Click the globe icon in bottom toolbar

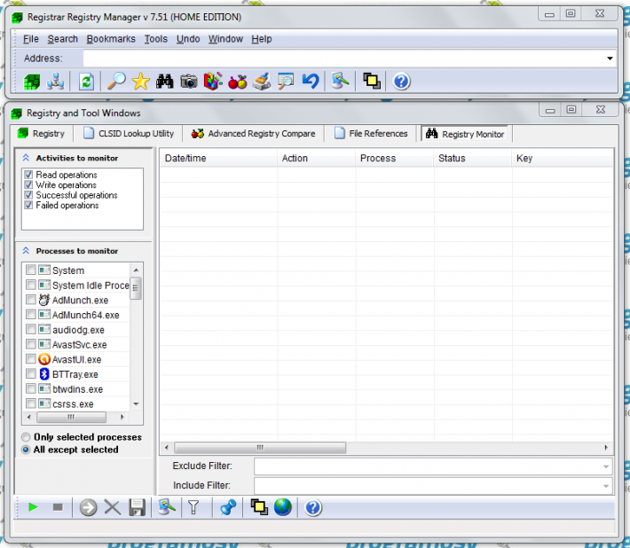coord(283,507)
